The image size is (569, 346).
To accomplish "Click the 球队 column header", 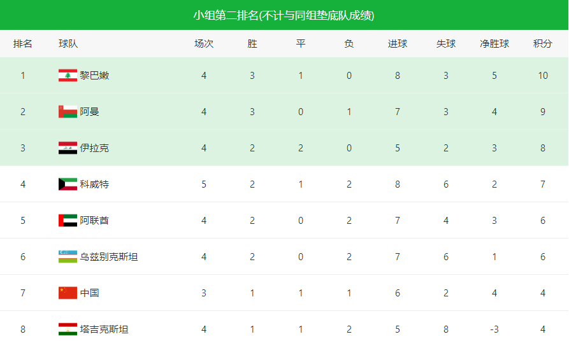I will point(68,44).
